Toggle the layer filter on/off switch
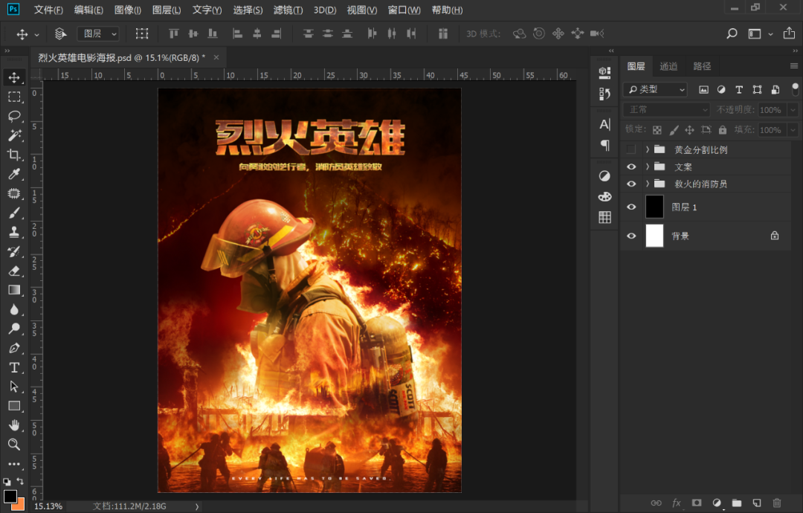 point(795,89)
